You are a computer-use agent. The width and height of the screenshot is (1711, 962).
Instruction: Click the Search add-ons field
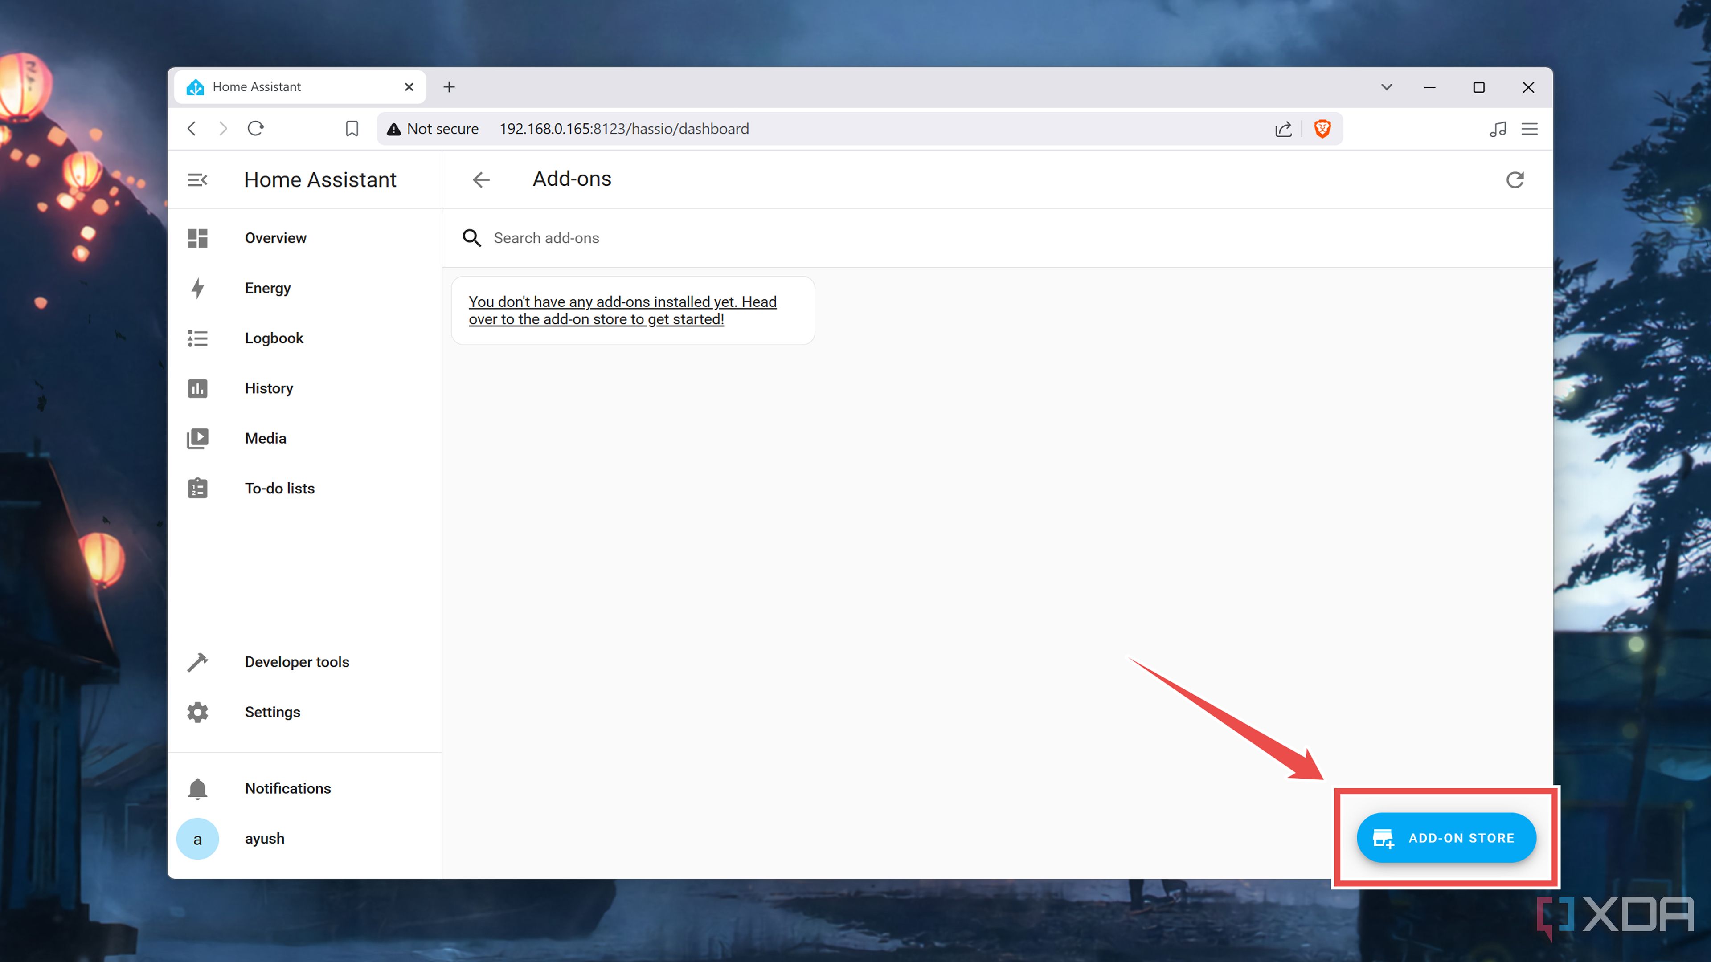pos(598,238)
